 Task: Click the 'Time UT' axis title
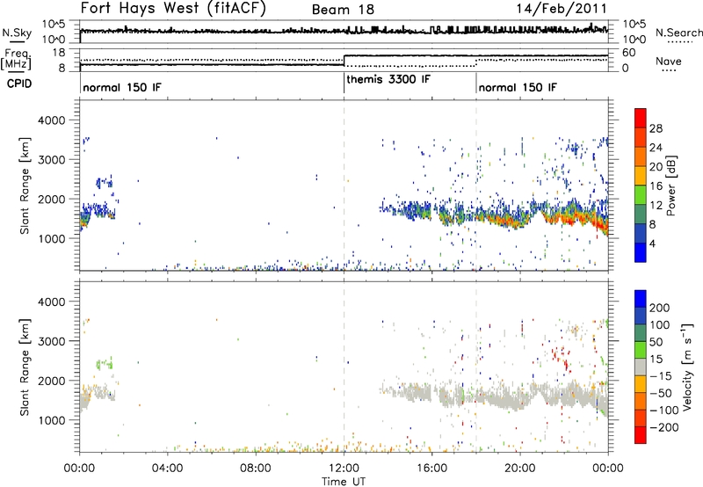click(344, 482)
